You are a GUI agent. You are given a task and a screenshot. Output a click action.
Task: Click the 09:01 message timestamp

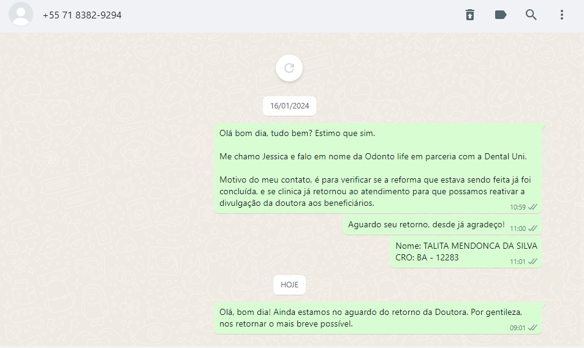click(517, 328)
